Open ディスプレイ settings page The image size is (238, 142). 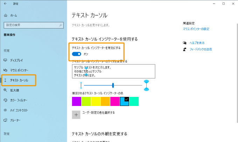pos(16,60)
